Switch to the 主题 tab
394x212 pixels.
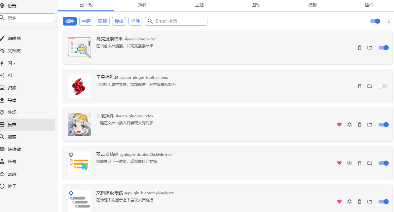pos(199,5)
